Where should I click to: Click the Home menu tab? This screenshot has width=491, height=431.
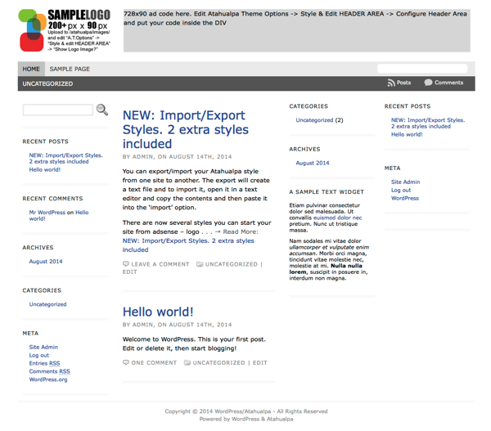coord(31,70)
